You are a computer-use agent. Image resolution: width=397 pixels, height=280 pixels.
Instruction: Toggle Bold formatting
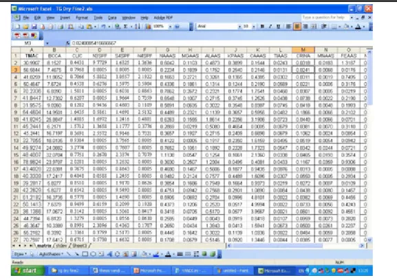pyautogui.click(x=262, y=26)
